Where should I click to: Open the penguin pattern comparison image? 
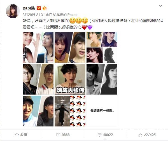click(70, 111)
